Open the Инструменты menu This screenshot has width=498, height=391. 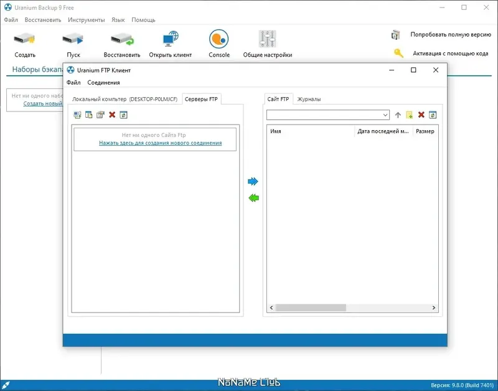(x=86, y=20)
